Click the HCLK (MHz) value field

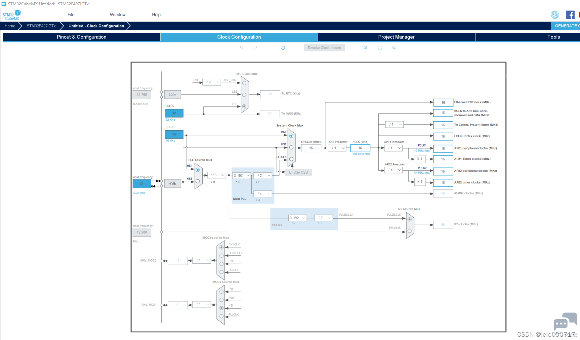point(360,148)
